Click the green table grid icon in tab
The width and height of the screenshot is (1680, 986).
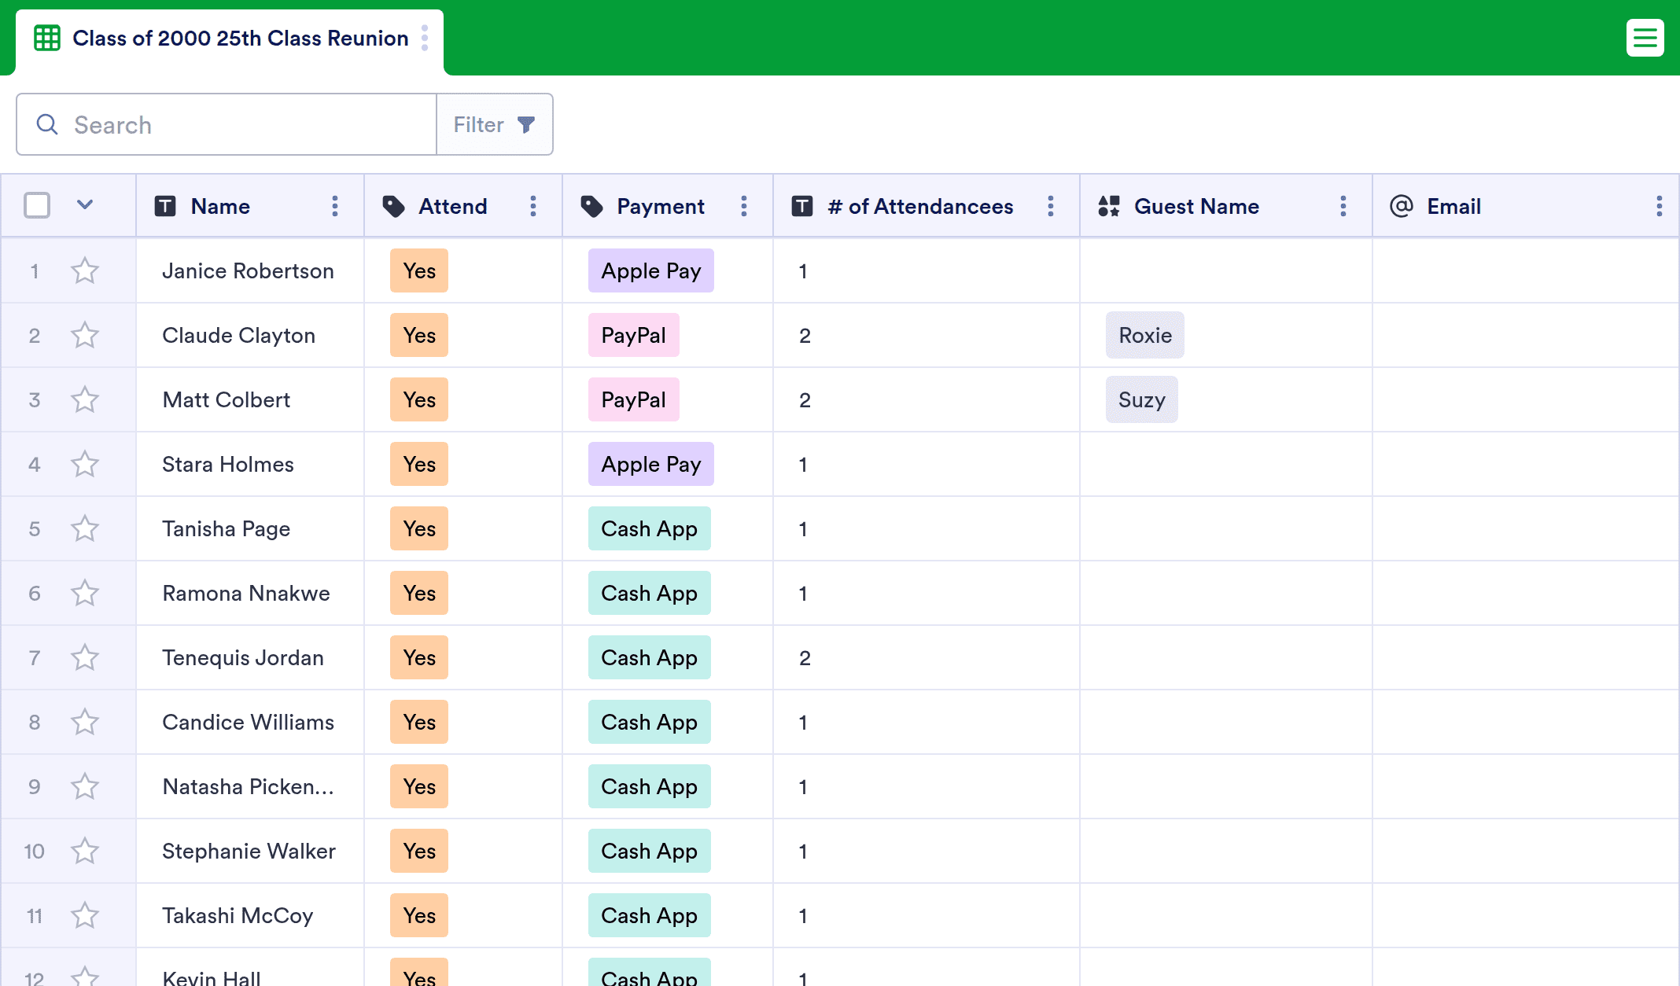tap(47, 38)
